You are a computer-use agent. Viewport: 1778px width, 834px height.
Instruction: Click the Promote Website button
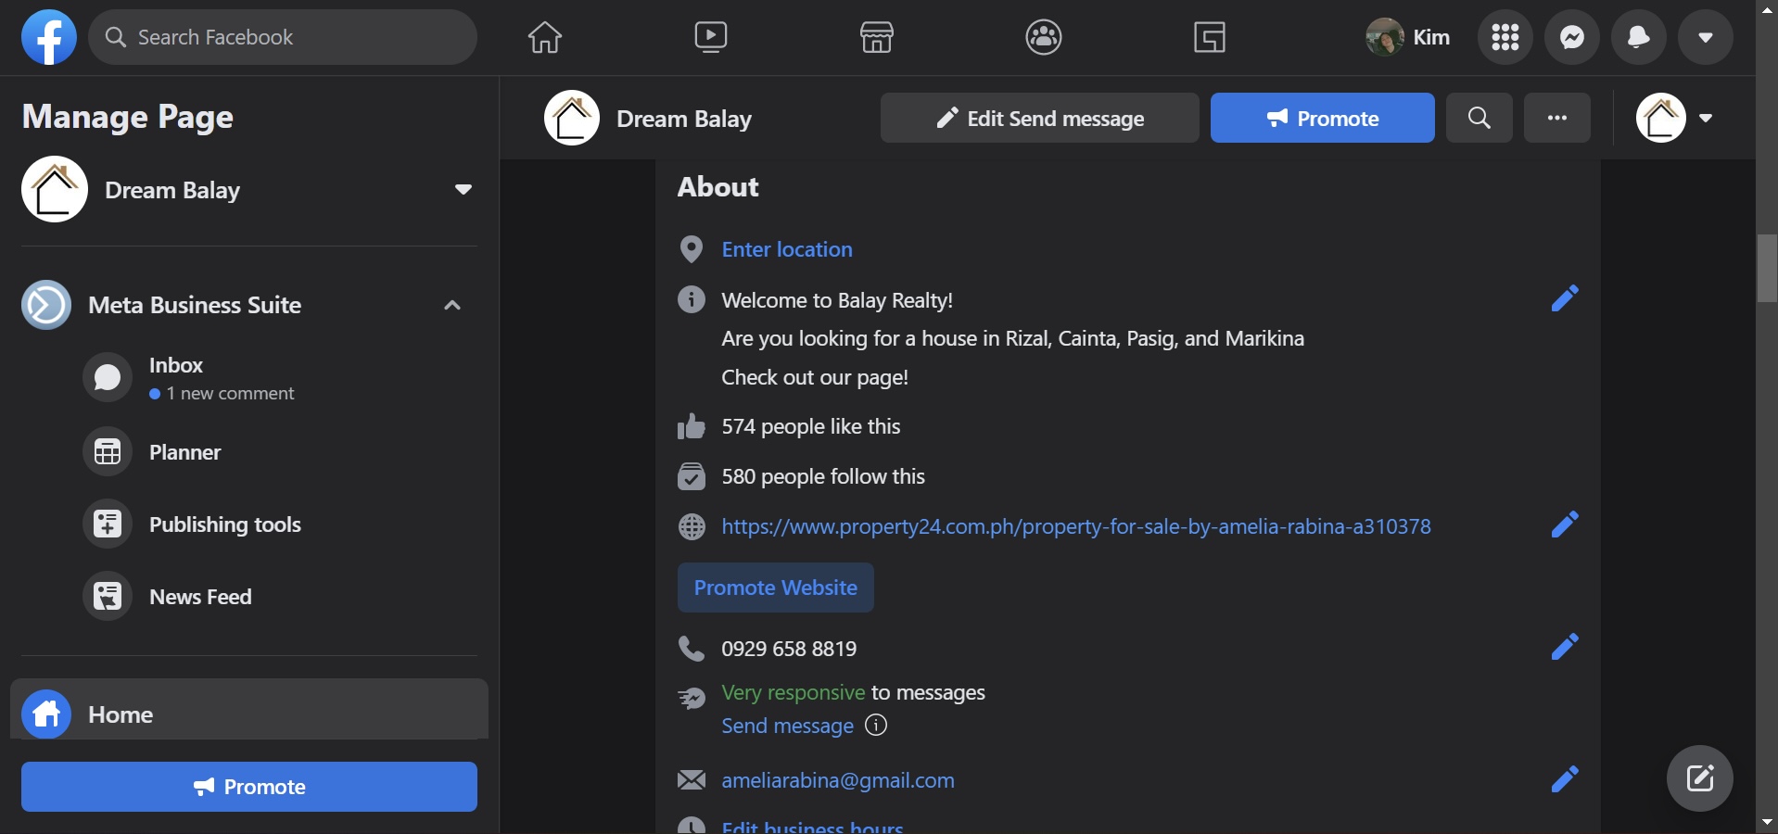(776, 588)
